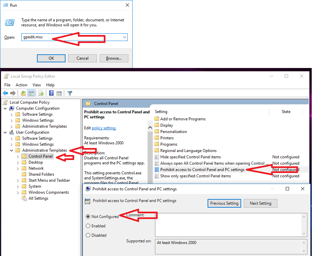Screen dimensions: 312x256
Task: Click the policy setting dialog header icon
Action: pyautogui.click(x=87, y=201)
